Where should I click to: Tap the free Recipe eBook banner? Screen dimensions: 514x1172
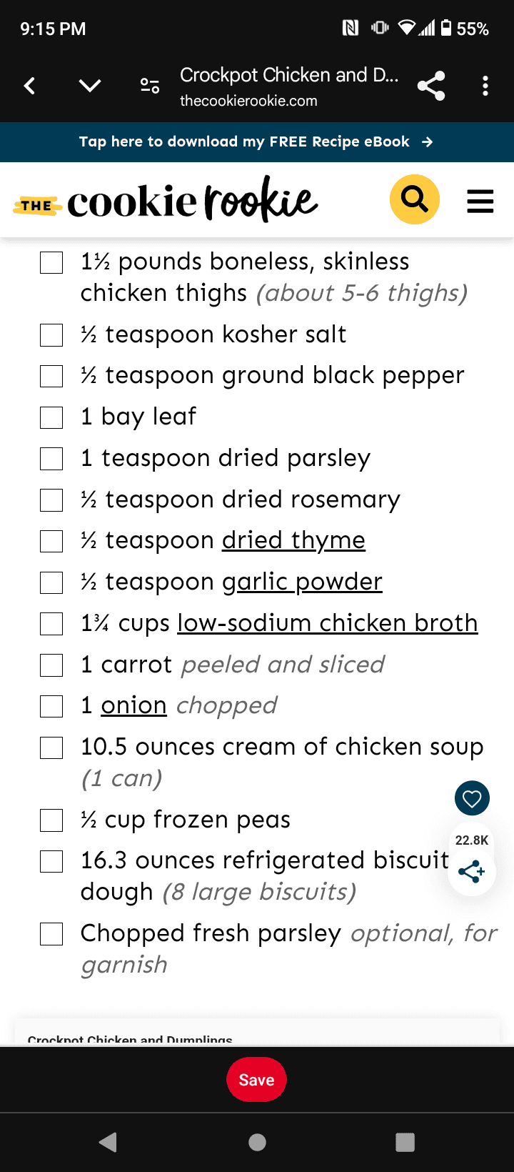(x=257, y=142)
